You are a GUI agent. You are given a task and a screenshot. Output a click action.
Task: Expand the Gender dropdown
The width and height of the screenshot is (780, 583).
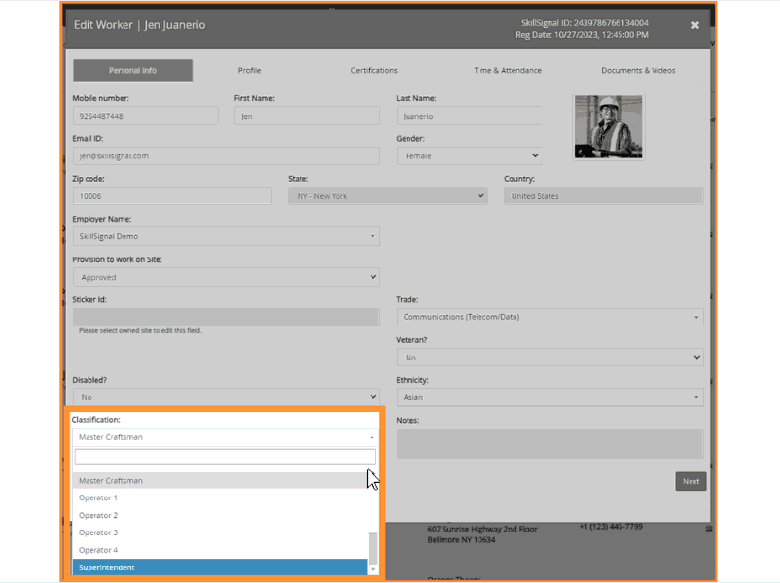469,156
